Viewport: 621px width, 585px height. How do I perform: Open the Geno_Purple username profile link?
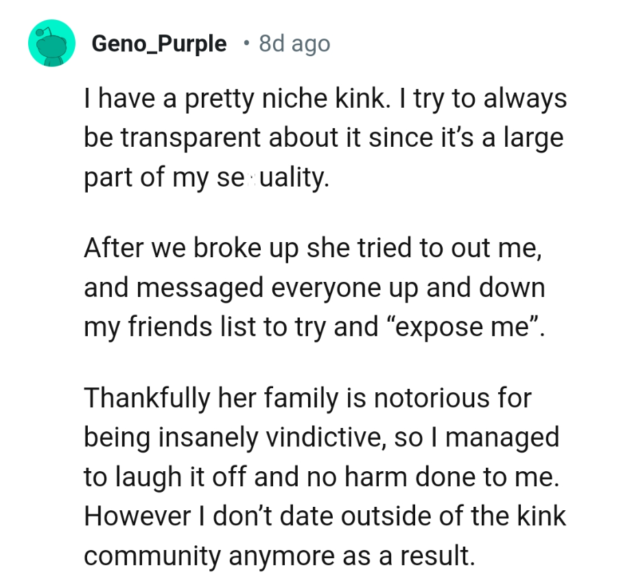tap(159, 44)
